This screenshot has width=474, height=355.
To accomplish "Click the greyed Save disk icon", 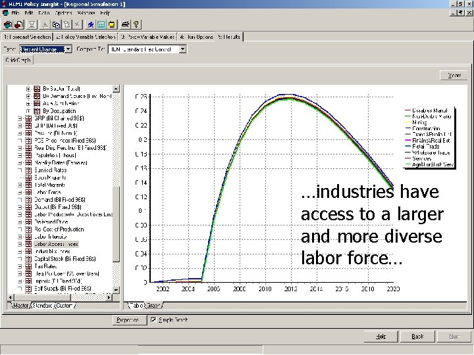I will pos(32,24).
